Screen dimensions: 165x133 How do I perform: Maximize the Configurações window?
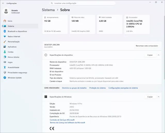click(156, 2)
